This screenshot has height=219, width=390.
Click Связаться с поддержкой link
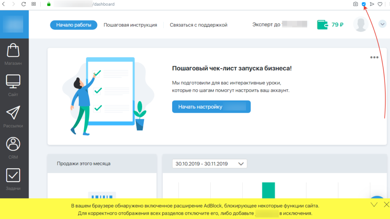[x=198, y=25]
